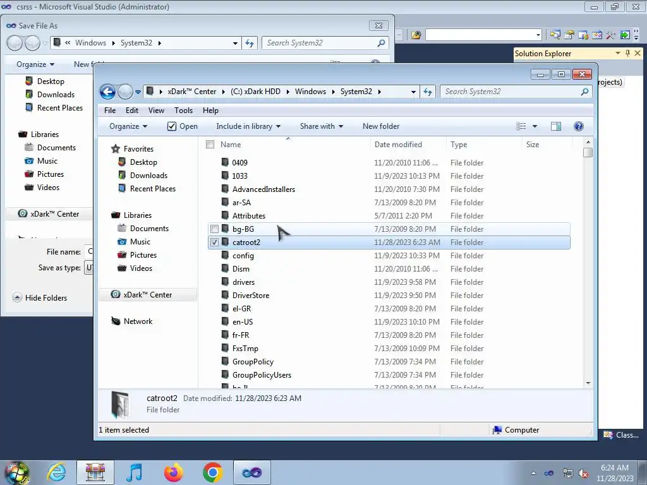
Task: Select the en-US folder icon
Action: pos(225,321)
